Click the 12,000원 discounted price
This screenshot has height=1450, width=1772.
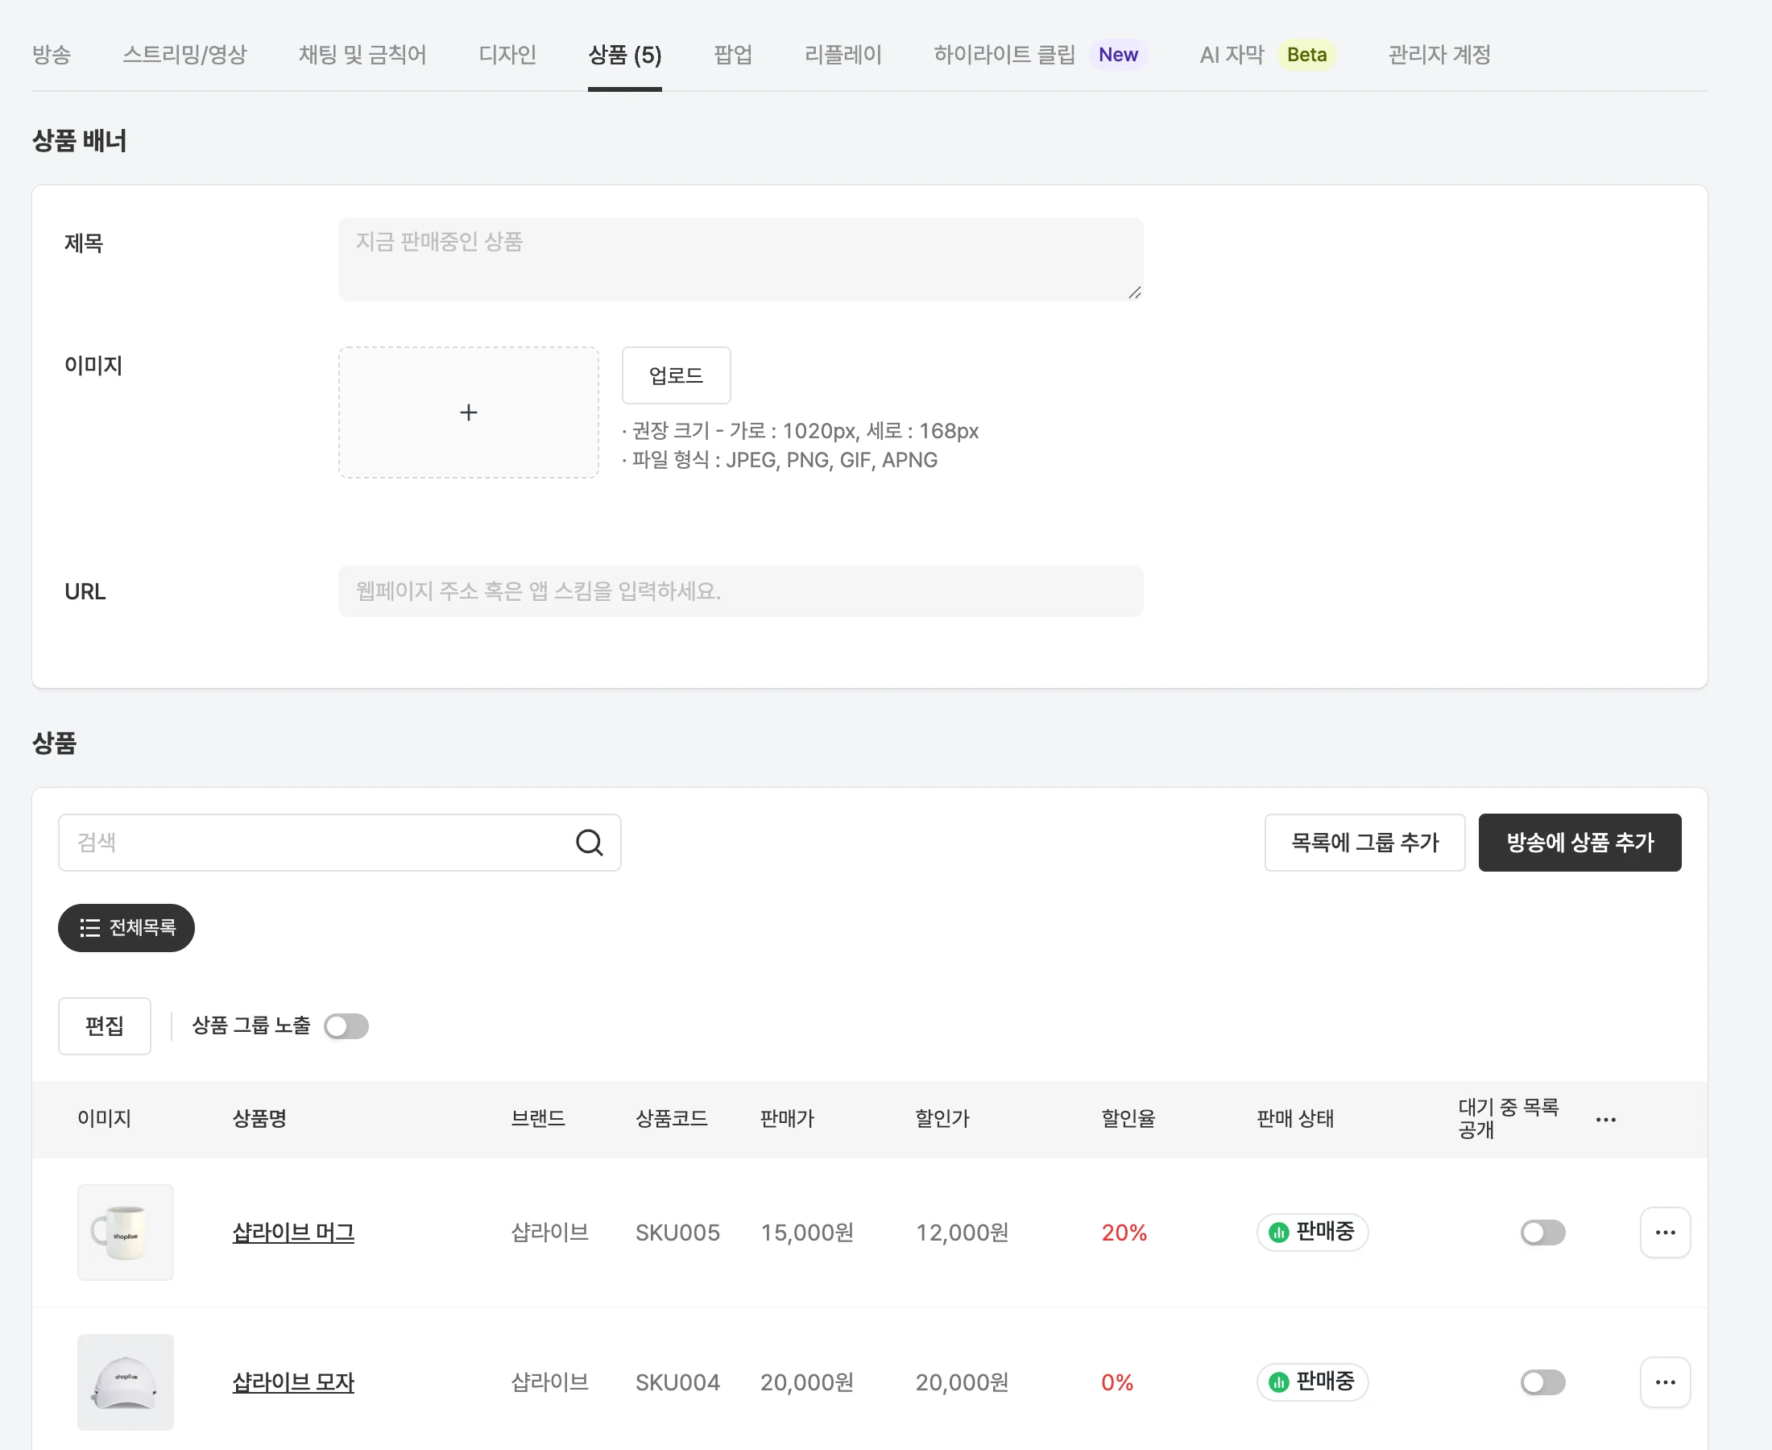pyautogui.click(x=962, y=1232)
